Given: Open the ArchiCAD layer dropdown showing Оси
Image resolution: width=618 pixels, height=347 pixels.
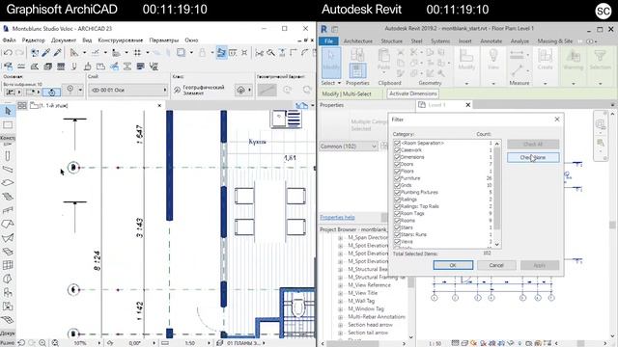Looking at the screenshot, I should pyautogui.click(x=128, y=90).
